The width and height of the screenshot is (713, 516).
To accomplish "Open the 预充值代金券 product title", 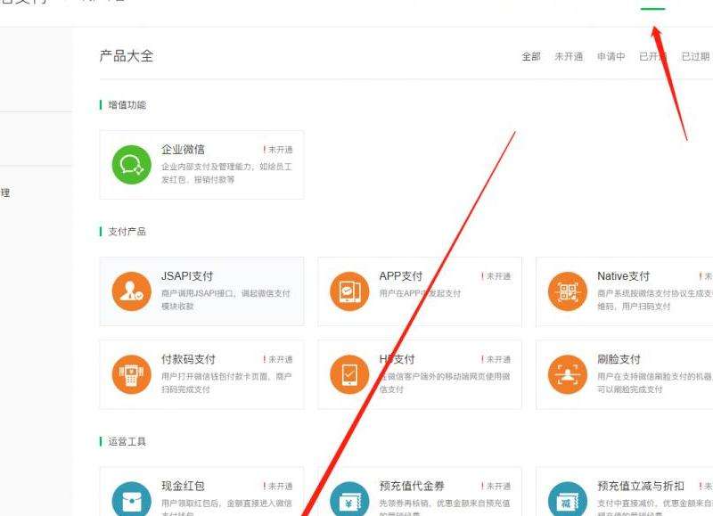I will point(412,486).
